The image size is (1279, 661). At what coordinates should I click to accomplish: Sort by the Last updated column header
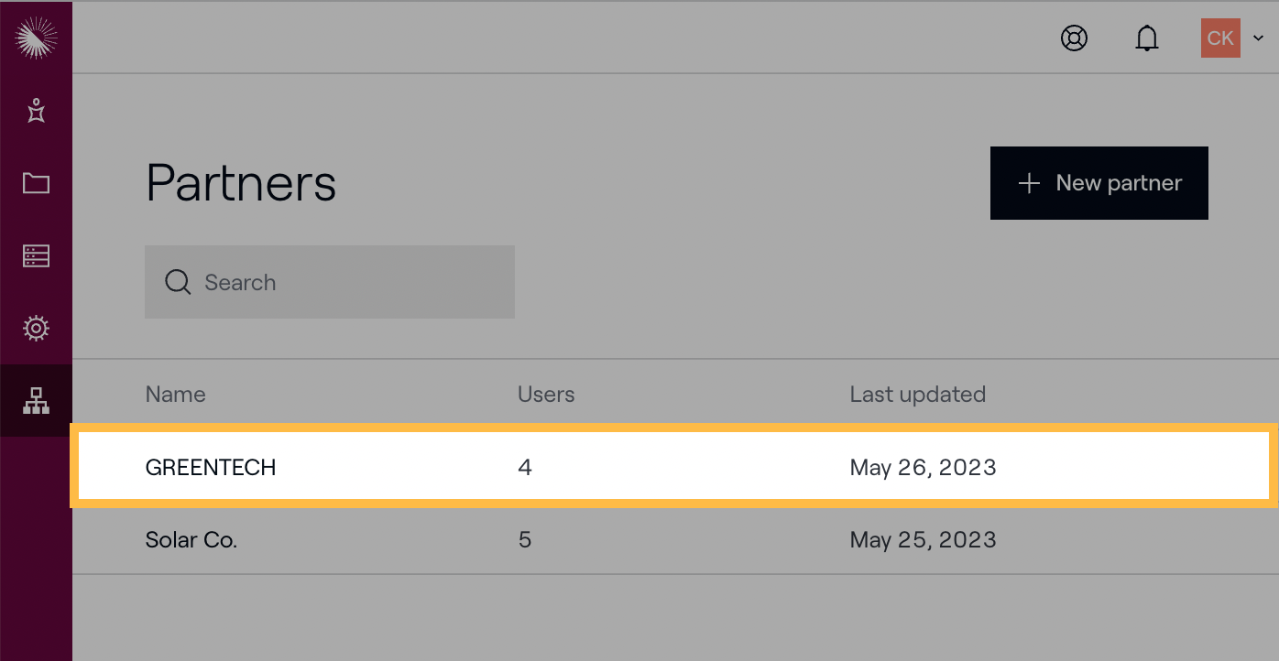pyautogui.click(x=917, y=395)
